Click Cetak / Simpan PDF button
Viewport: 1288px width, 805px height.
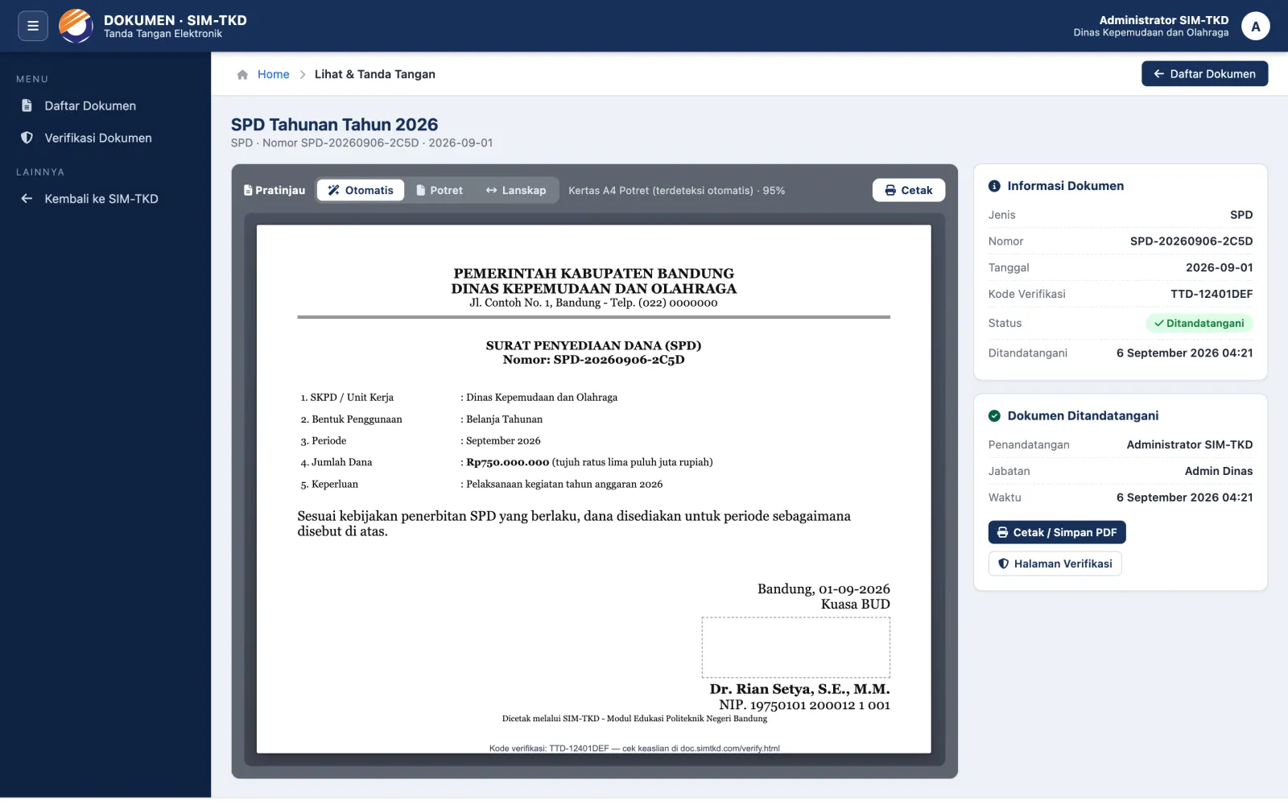1057,532
